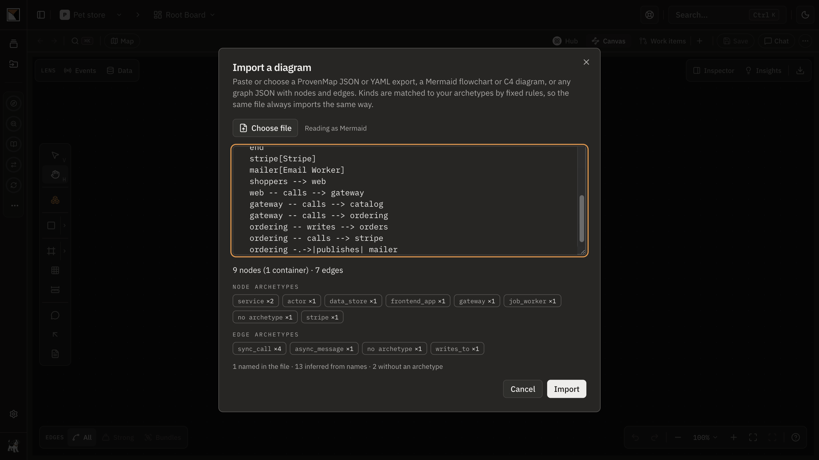Click the back navigation arrow
This screenshot has width=819, height=460.
click(40, 41)
